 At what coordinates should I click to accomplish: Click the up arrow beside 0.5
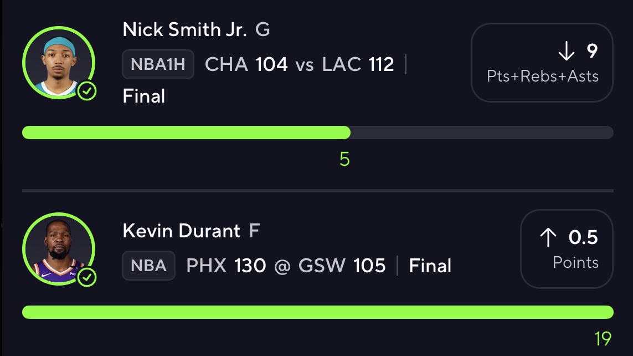click(548, 237)
